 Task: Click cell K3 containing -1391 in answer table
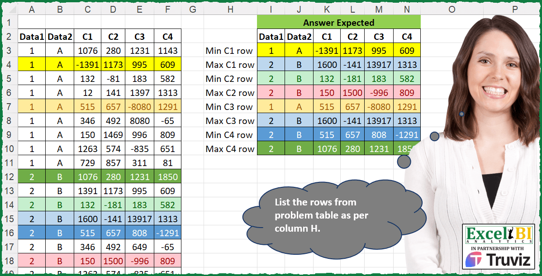(327, 51)
